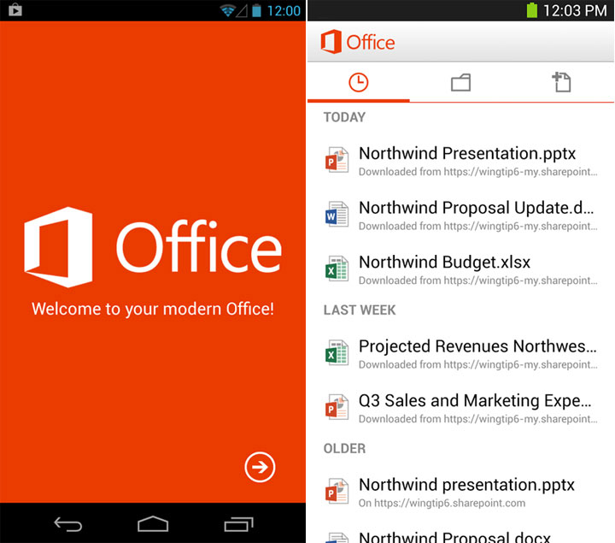Tap Word icon for Northwind Proposal Update

337,214
